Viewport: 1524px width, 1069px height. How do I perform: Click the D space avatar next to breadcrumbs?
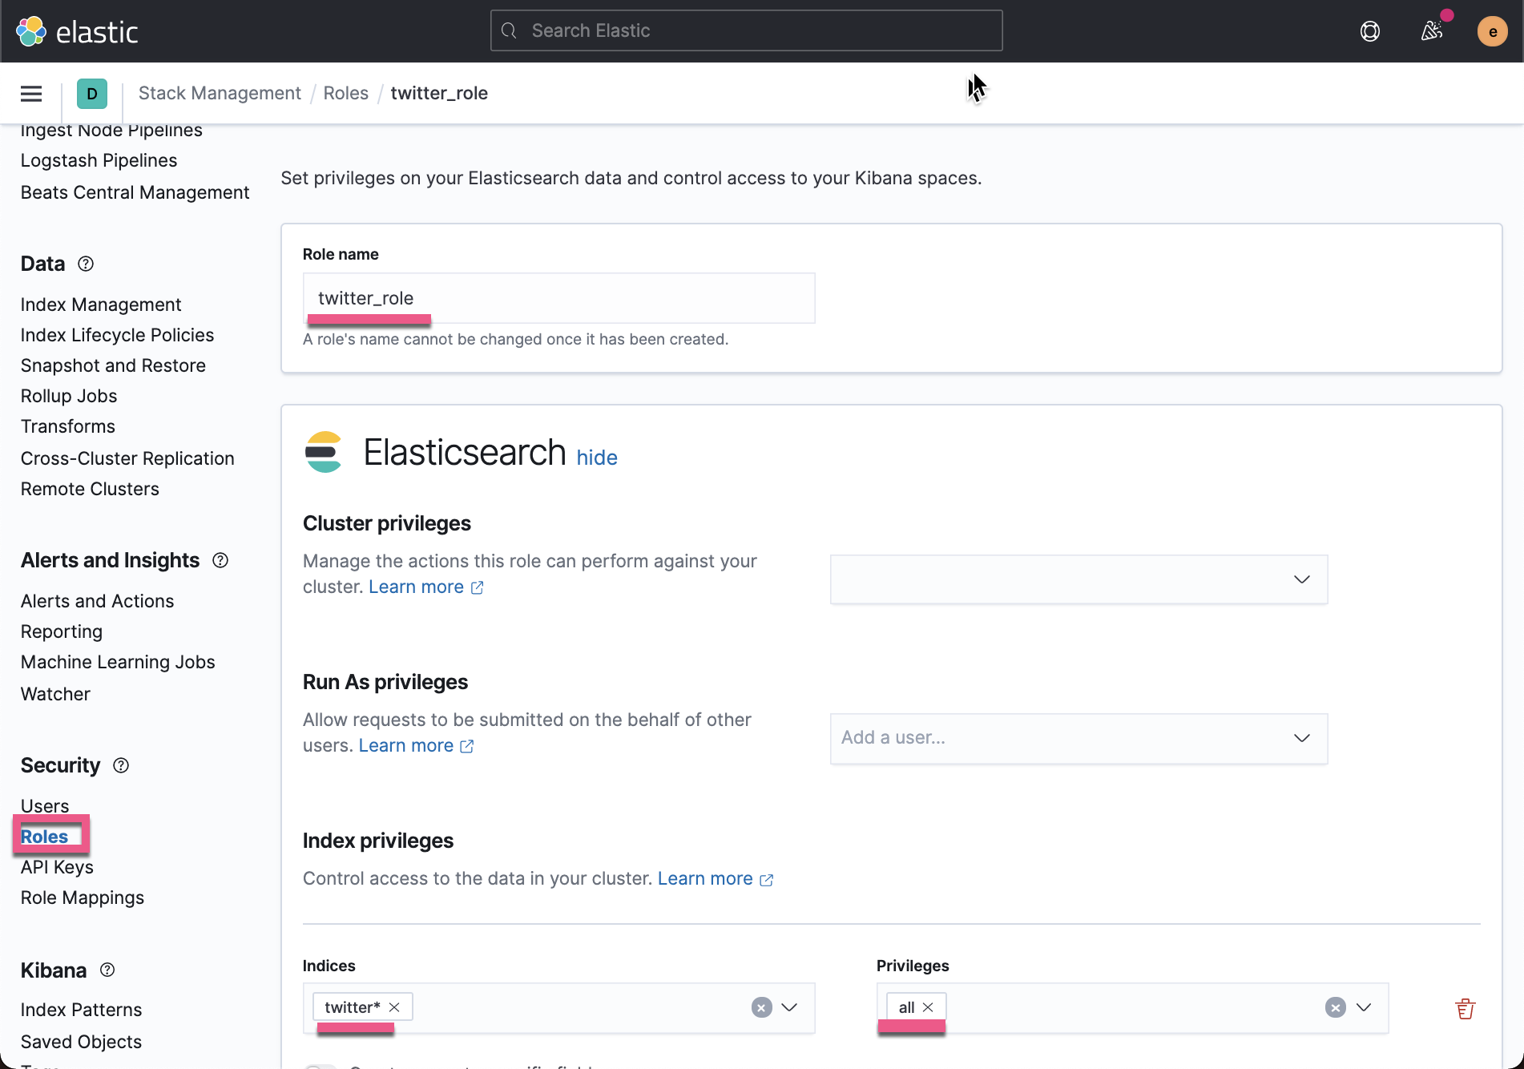coord(91,93)
